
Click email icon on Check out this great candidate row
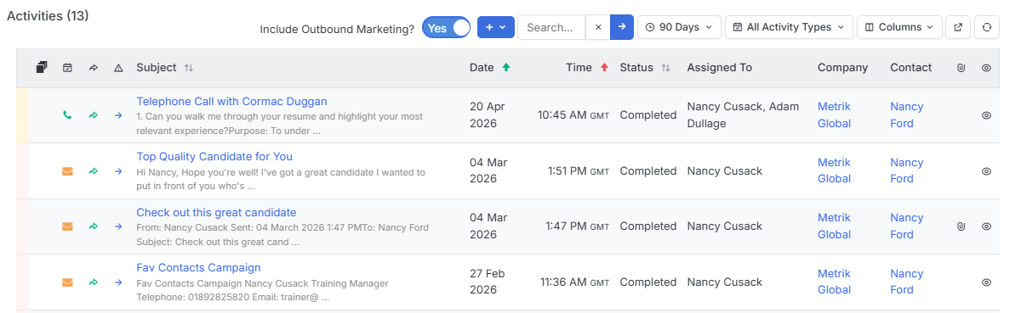(x=67, y=226)
